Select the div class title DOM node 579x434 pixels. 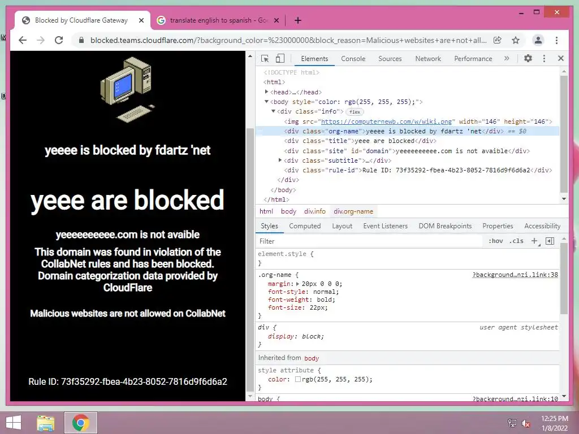click(360, 141)
